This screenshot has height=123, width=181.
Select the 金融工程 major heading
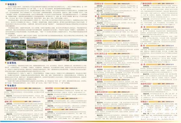[x=9, y=102]
